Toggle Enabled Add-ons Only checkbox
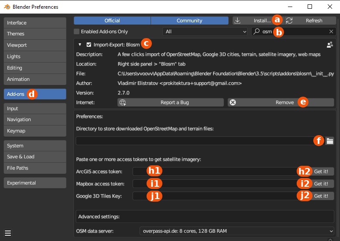The image size is (340, 241). pos(77,31)
